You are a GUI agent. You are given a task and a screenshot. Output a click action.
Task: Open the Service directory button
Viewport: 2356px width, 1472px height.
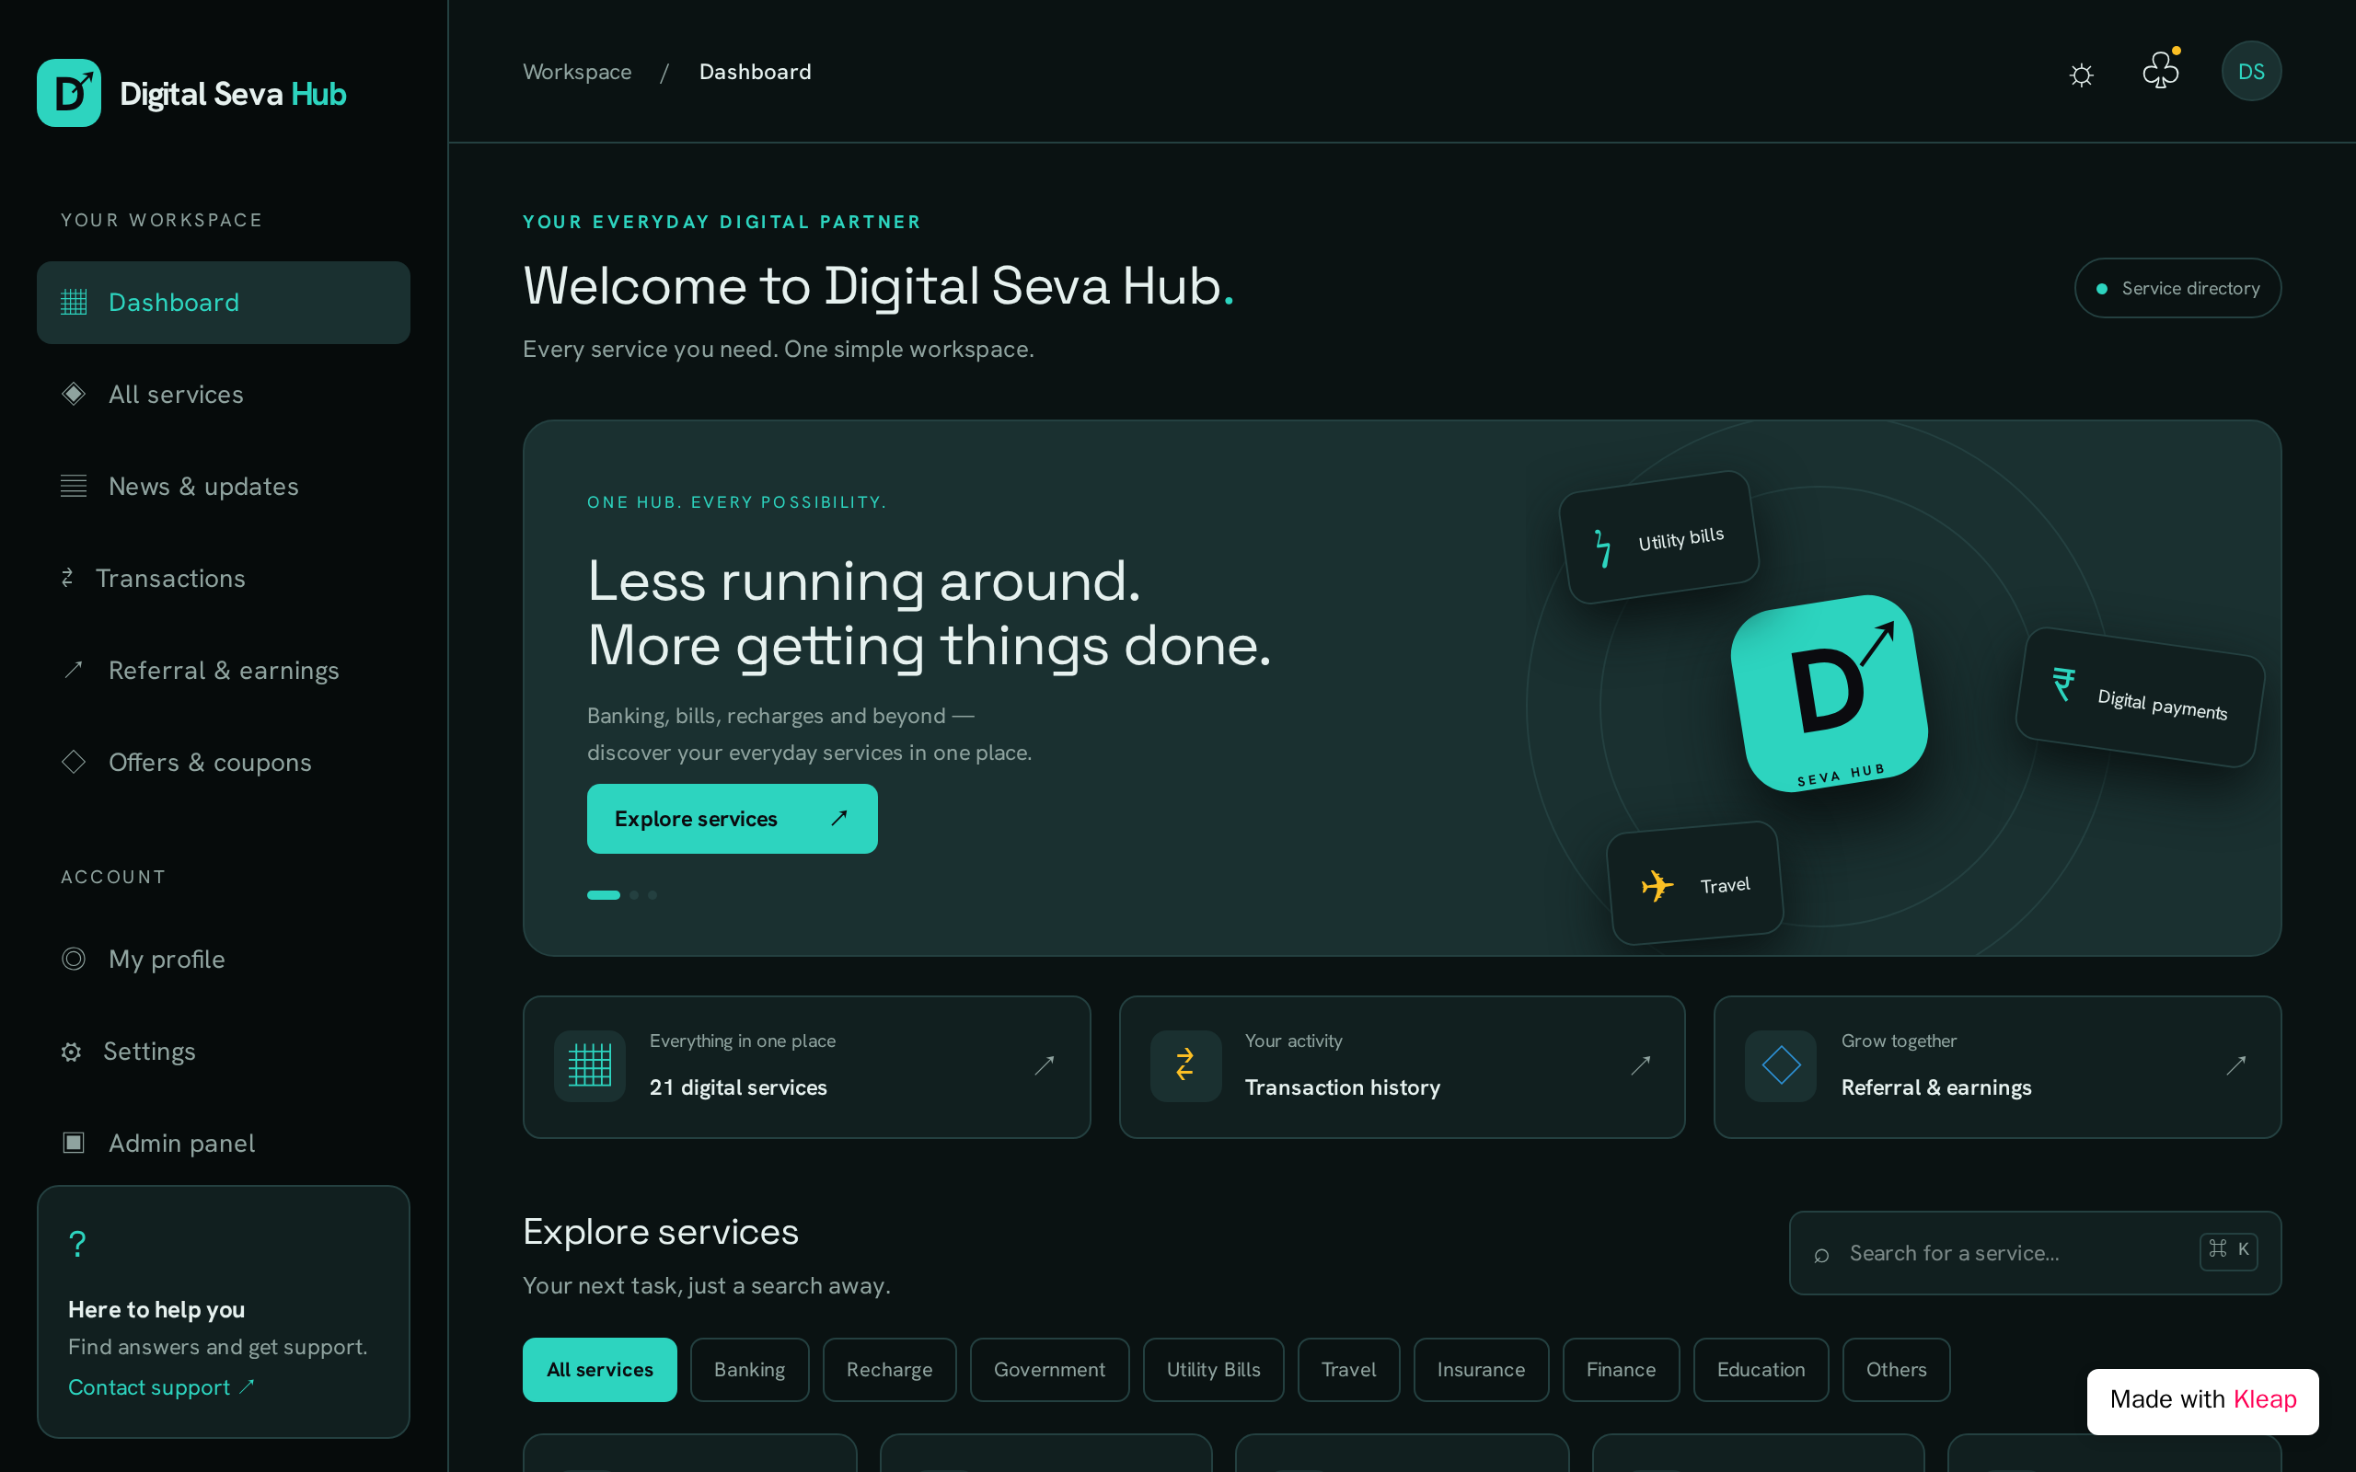tap(2177, 288)
